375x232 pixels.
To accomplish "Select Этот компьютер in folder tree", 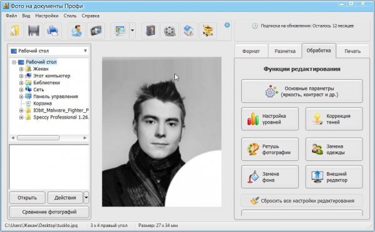I will [52, 76].
